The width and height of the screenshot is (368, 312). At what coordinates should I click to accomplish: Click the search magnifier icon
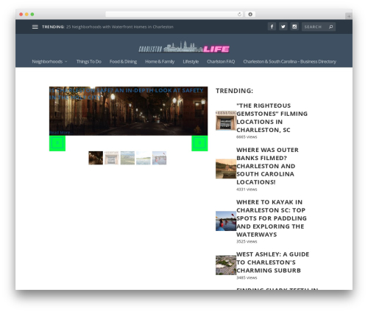click(x=330, y=27)
